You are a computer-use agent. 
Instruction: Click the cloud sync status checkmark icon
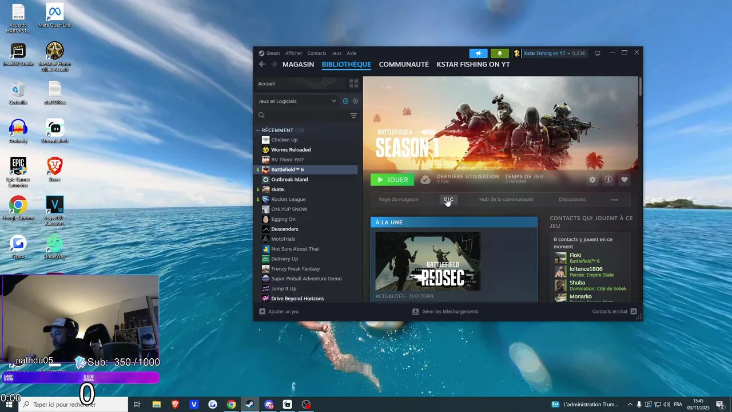click(x=425, y=180)
